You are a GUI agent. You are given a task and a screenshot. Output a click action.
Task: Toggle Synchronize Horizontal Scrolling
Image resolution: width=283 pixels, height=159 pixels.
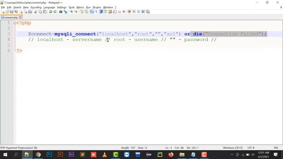point(86,12)
